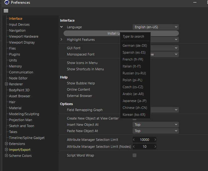Toggle the Script Word Wrap checkbox
Image resolution: width=208 pixels, height=171 pixels.
(x=134, y=155)
